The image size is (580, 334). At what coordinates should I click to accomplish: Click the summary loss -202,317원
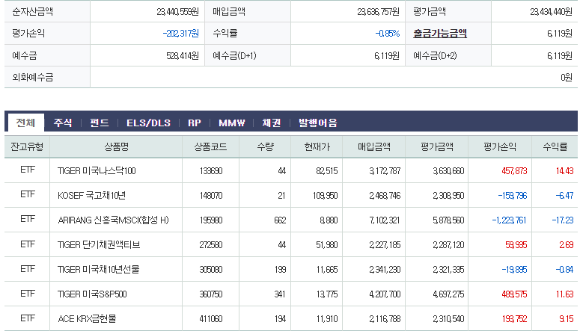(x=180, y=34)
